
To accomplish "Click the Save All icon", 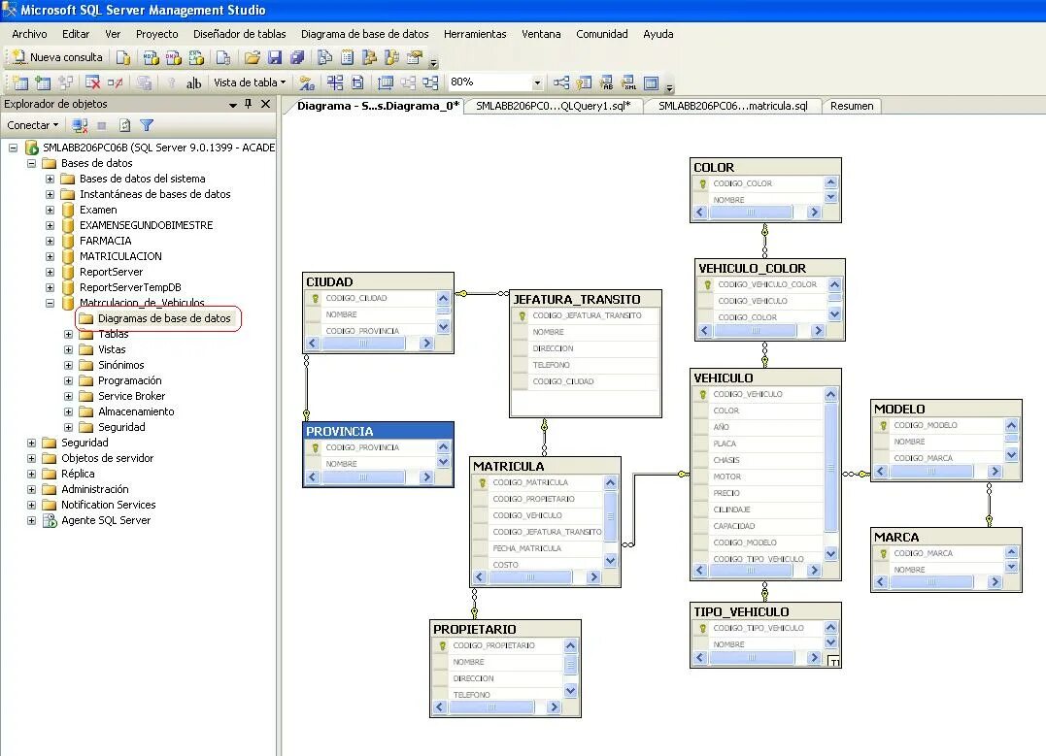I will [x=297, y=58].
